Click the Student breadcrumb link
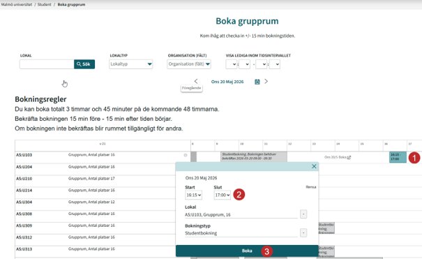The width and height of the screenshot is (422, 259). pos(45,5)
